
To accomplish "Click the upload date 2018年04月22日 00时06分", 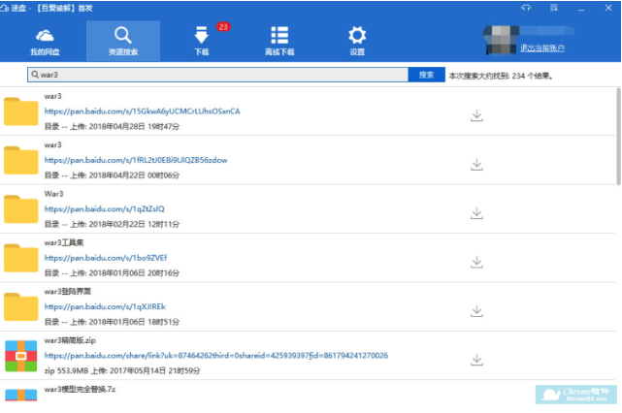I will [134, 175].
